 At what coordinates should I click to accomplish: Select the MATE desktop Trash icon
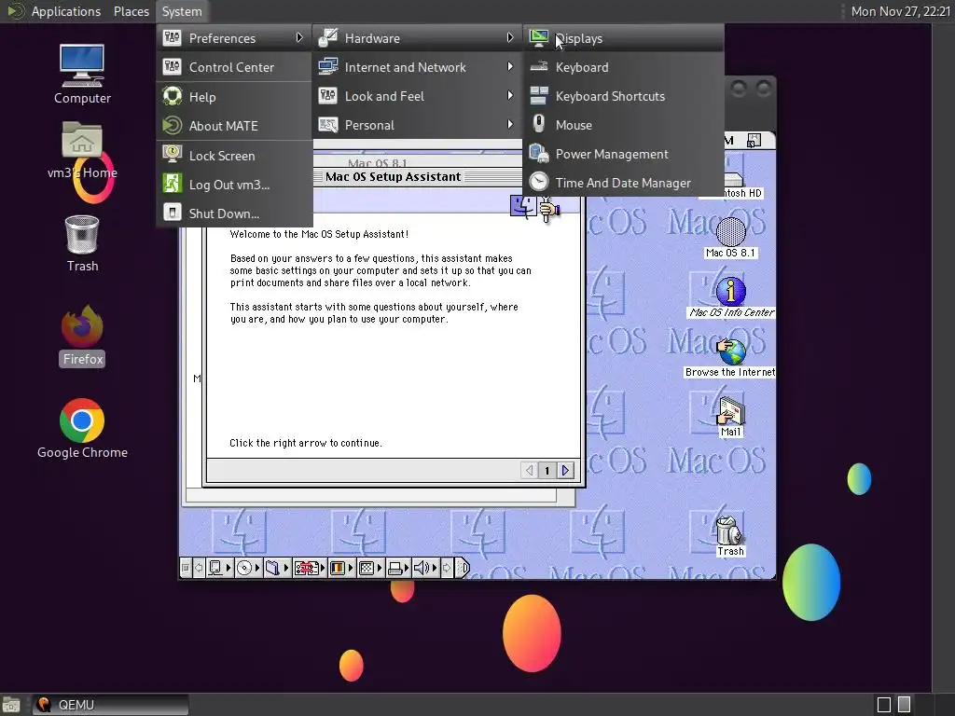tap(82, 243)
